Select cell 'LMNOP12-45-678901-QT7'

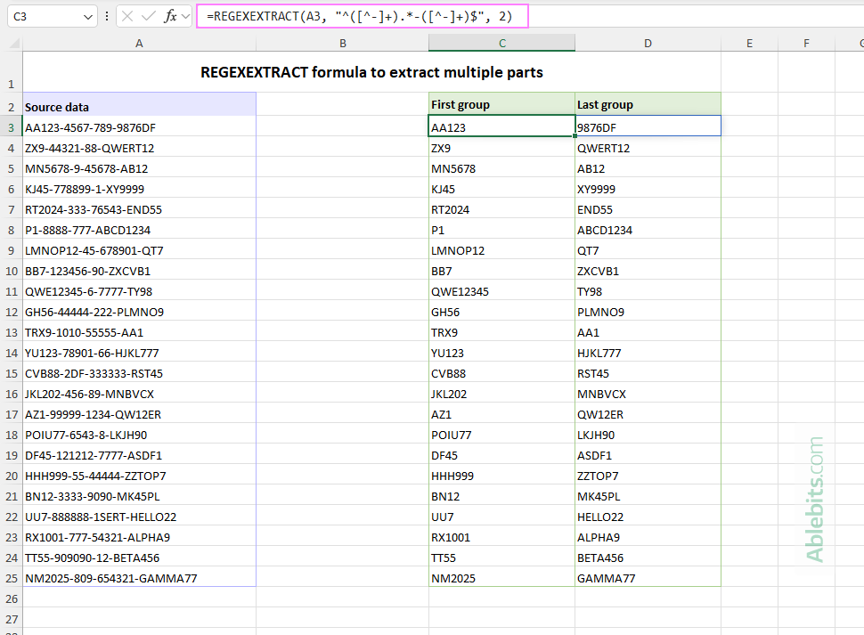pyautogui.click(x=140, y=250)
